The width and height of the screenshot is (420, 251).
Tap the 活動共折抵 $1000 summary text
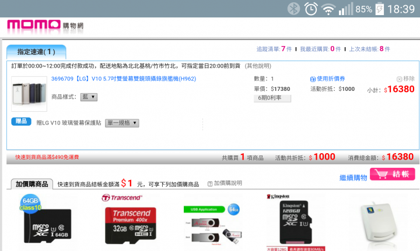pos(305,157)
